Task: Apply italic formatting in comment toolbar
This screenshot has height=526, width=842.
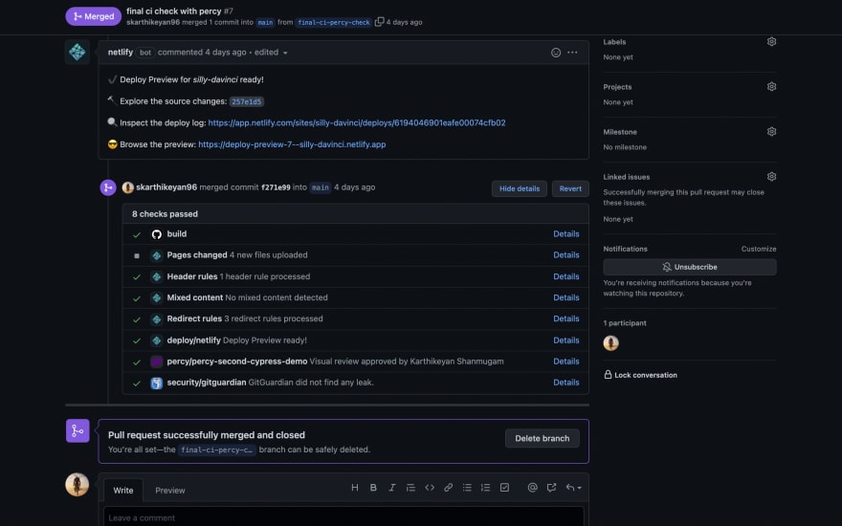Action: pyautogui.click(x=392, y=488)
